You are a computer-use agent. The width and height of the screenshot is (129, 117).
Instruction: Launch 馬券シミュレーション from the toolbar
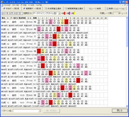pyautogui.click(x=116, y=9)
